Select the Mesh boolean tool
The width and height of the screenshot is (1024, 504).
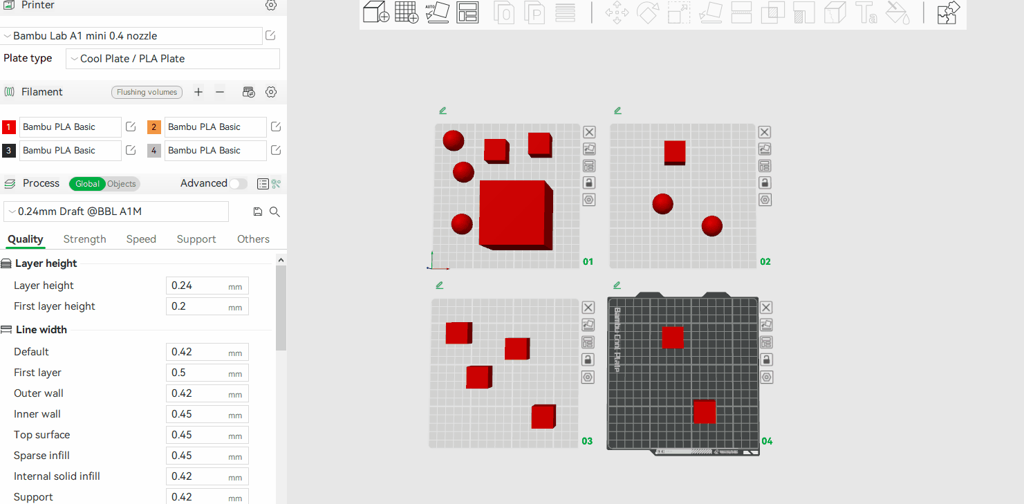[x=772, y=12]
